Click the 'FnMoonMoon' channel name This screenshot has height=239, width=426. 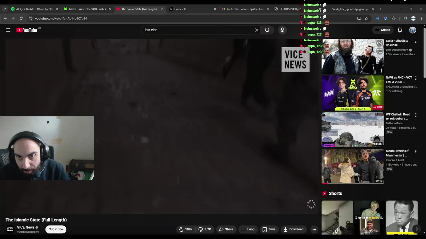point(394,123)
